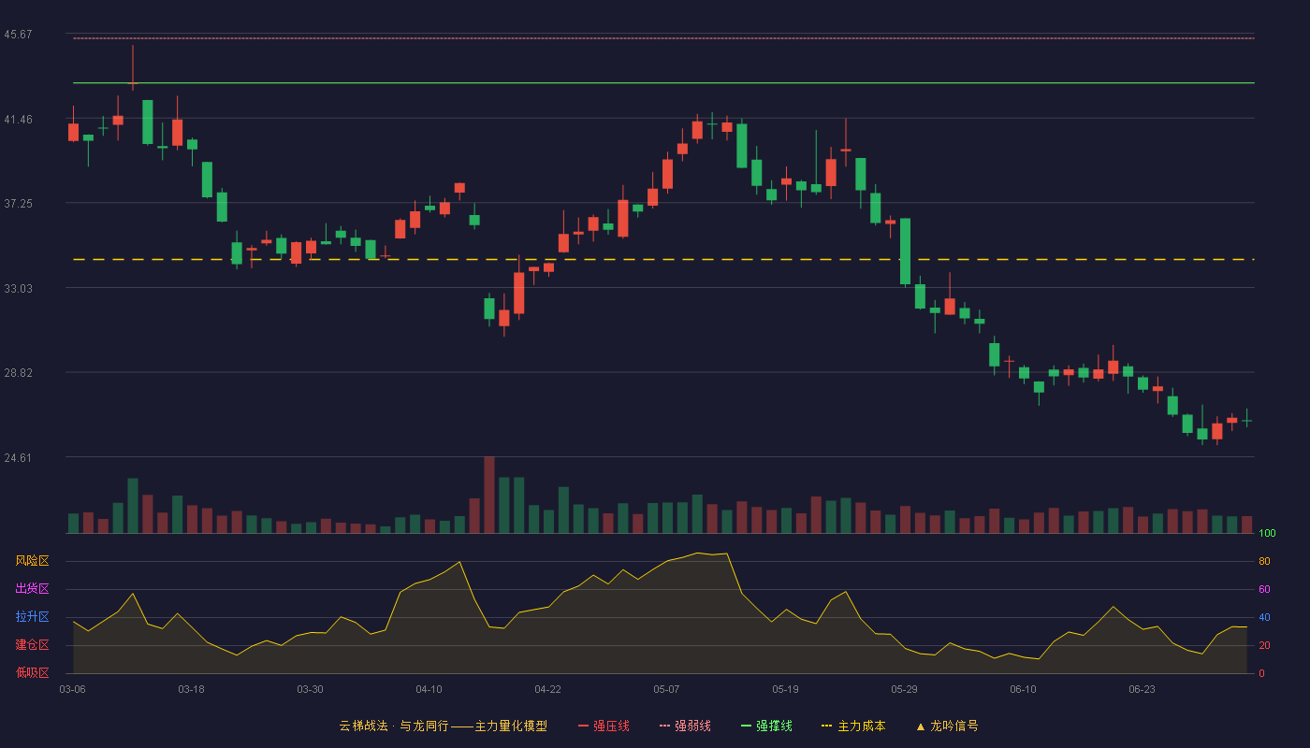Click the pink dotted 强弱线 line near the top

pyautogui.click(x=663, y=38)
